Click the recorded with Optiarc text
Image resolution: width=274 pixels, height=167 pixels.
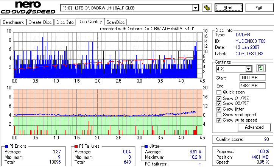(147, 29)
